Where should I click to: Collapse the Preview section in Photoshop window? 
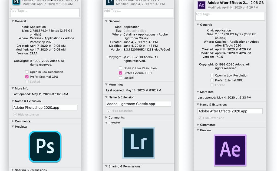pyautogui.click(x=13, y=126)
